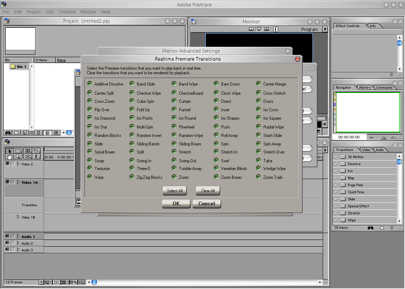Screen dimensions: 405x289
Task: Click Navigator zoom slider handle
Action: (x=384, y=138)
